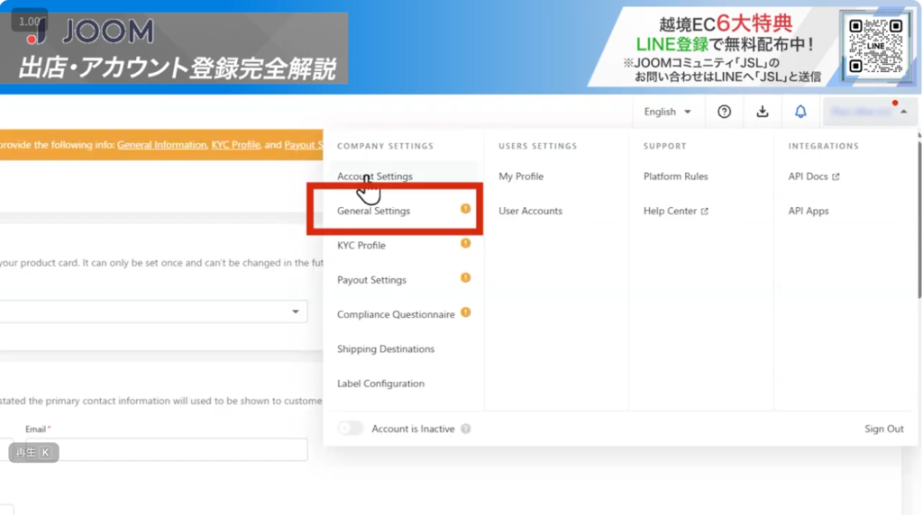Open Help Center external link

[x=676, y=211]
